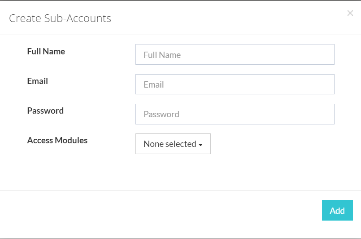Click the Full Name field label
The image size is (361, 239).
[x=46, y=51]
